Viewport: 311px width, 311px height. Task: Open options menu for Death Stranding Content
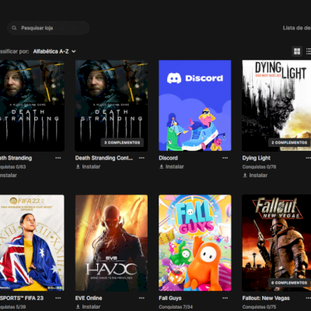pyautogui.click(x=142, y=158)
